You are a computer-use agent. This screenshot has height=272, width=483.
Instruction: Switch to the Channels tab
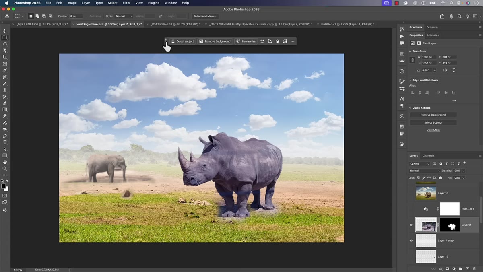point(428,155)
